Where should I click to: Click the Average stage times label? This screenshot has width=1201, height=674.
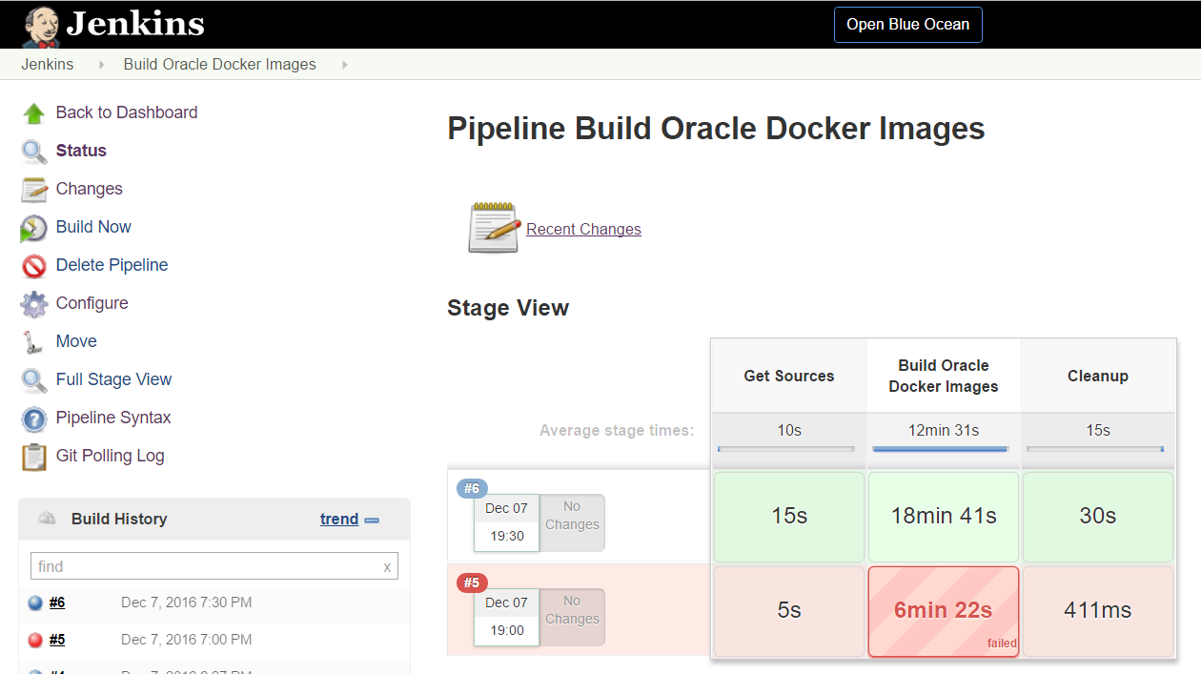tap(617, 431)
